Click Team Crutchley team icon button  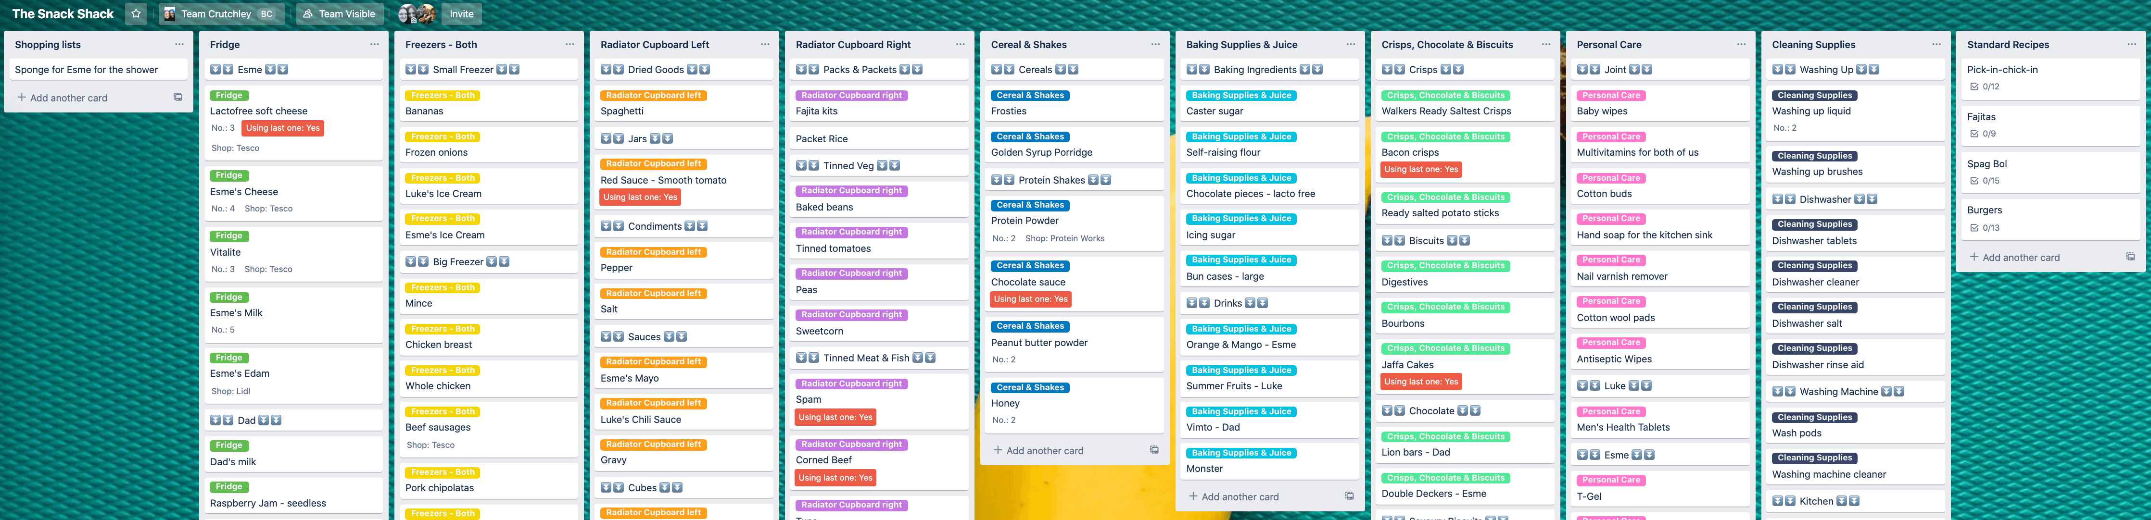tap(221, 13)
